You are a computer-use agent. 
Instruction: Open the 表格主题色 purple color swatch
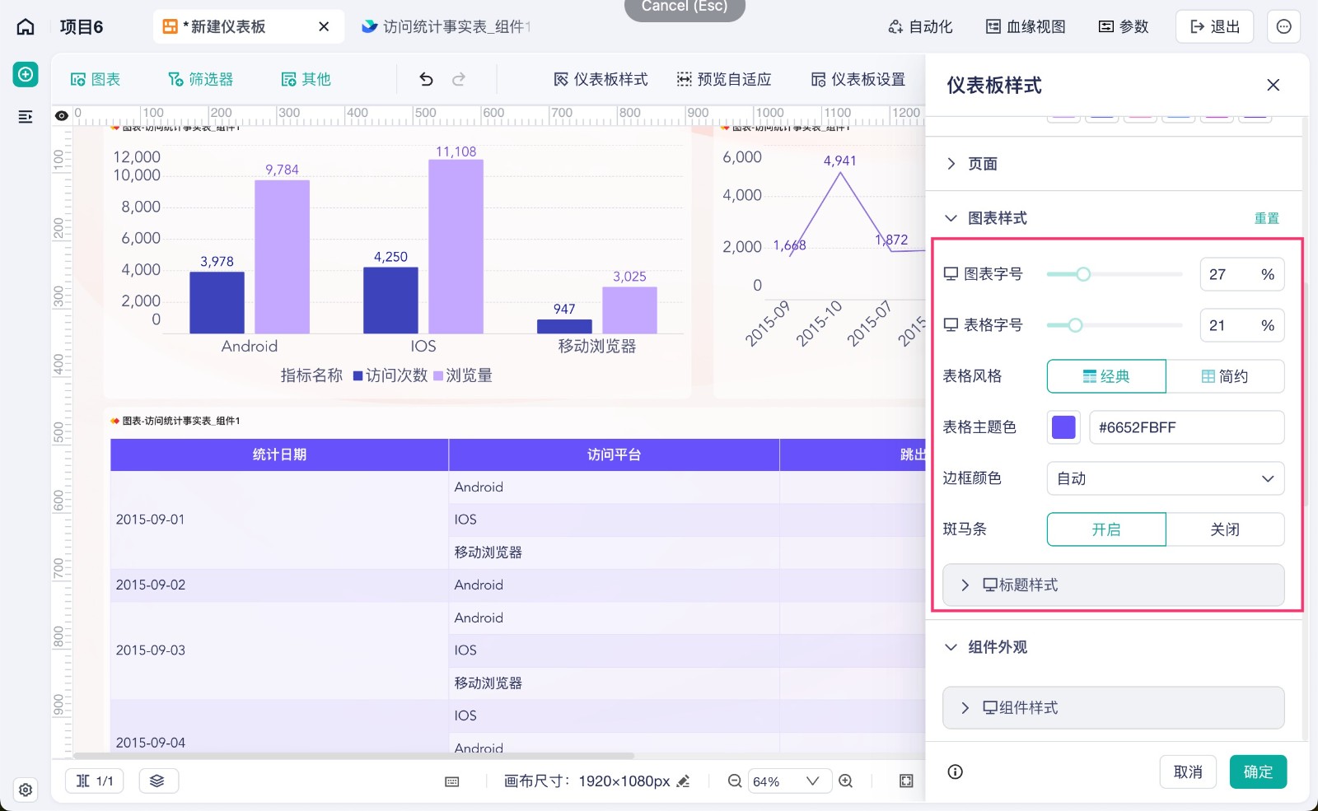point(1063,427)
